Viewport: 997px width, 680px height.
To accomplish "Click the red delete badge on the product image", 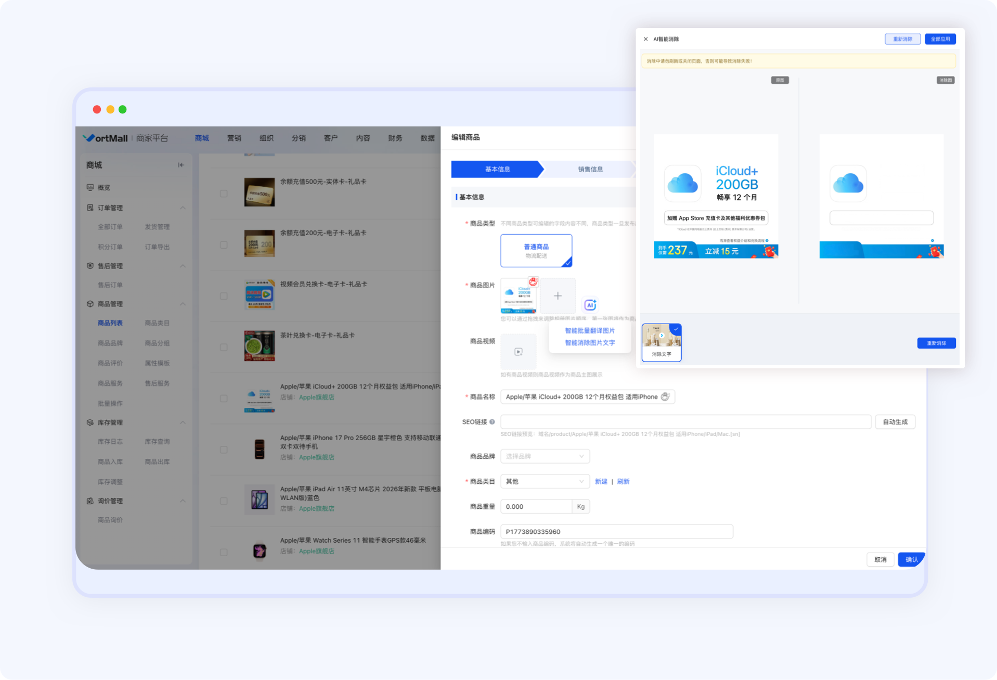I will [533, 281].
